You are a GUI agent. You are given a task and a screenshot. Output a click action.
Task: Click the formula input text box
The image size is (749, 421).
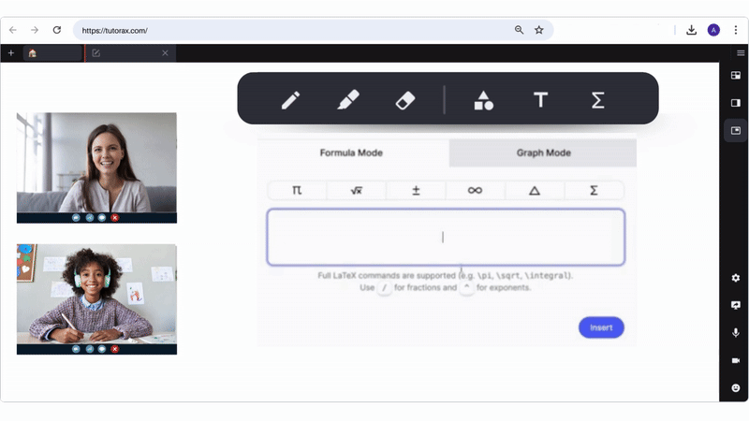tap(445, 237)
